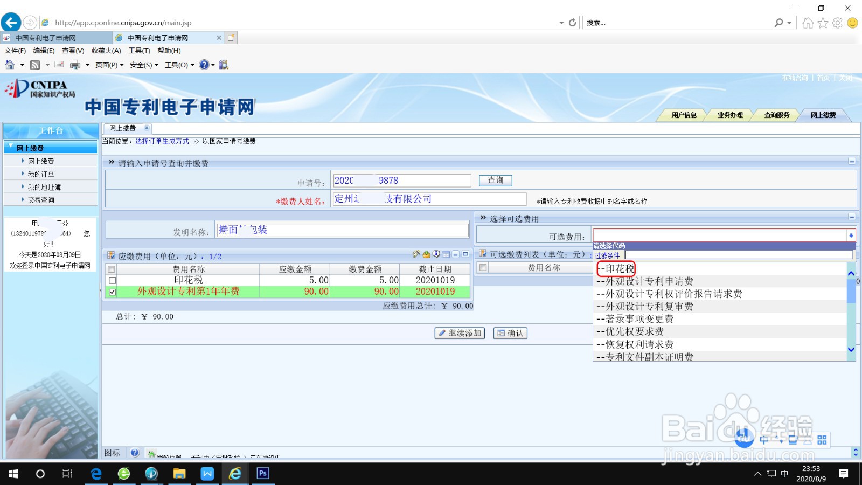Open the Task View icon in the taskbar

pos(67,474)
